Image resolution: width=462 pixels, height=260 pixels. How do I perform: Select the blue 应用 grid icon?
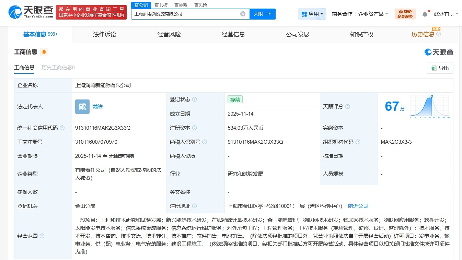pyautogui.click(x=303, y=14)
